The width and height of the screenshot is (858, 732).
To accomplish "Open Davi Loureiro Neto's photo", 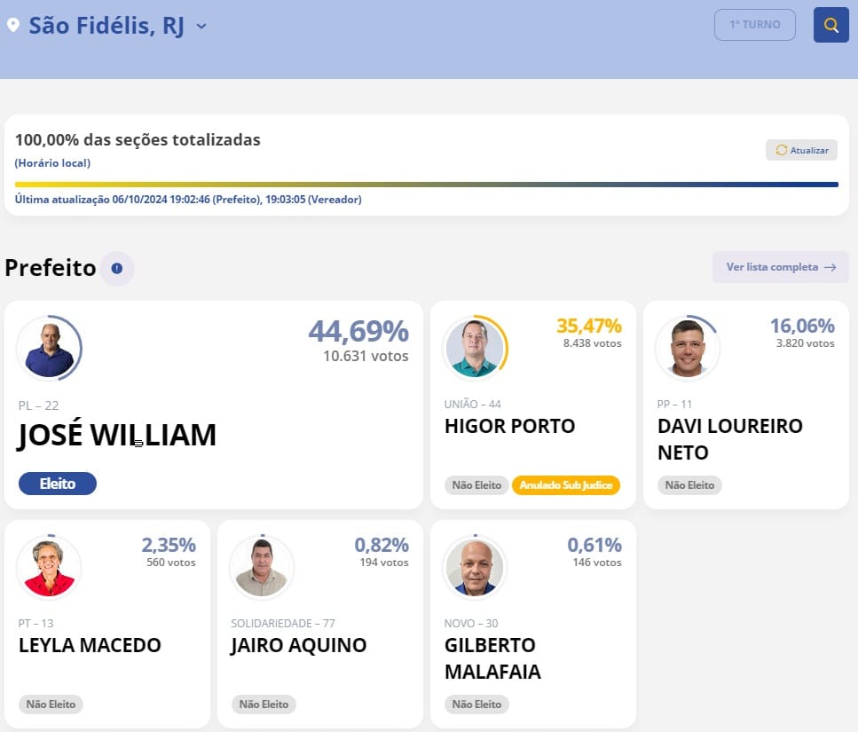I will pyautogui.click(x=688, y=349).
